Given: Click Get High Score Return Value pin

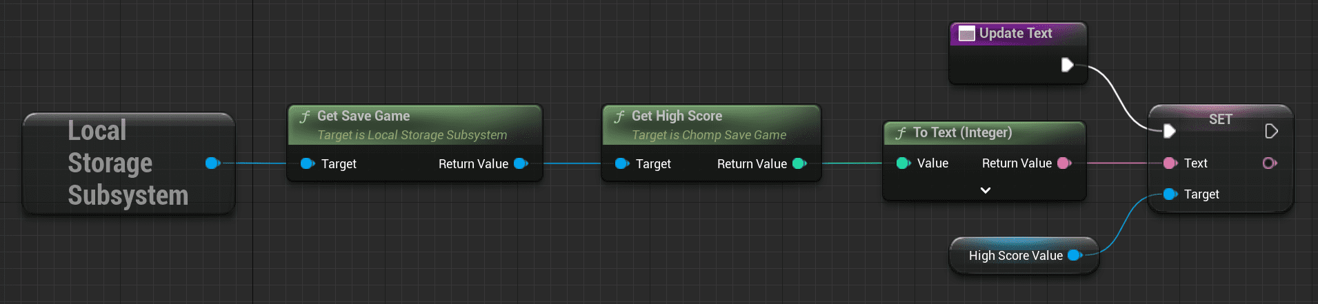Looking at the screenshot, I should [x=799, y=163].
